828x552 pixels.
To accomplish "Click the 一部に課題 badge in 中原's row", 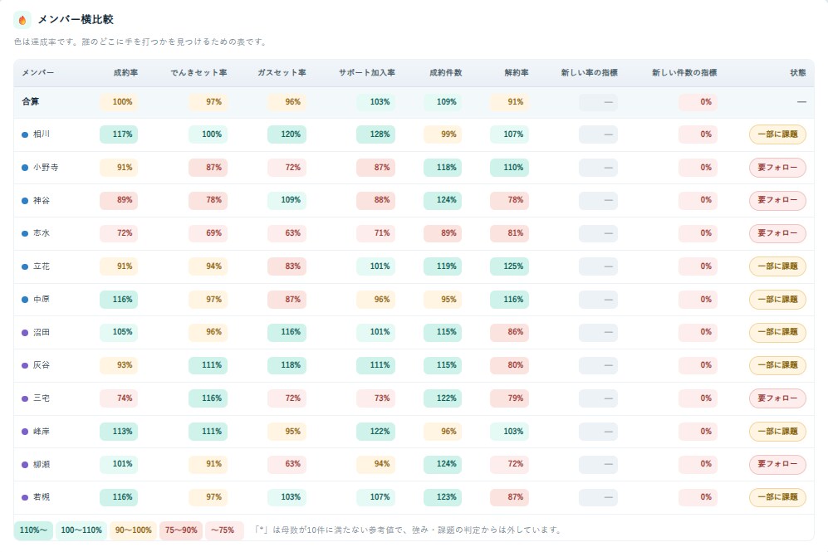I will click(777, 299).
